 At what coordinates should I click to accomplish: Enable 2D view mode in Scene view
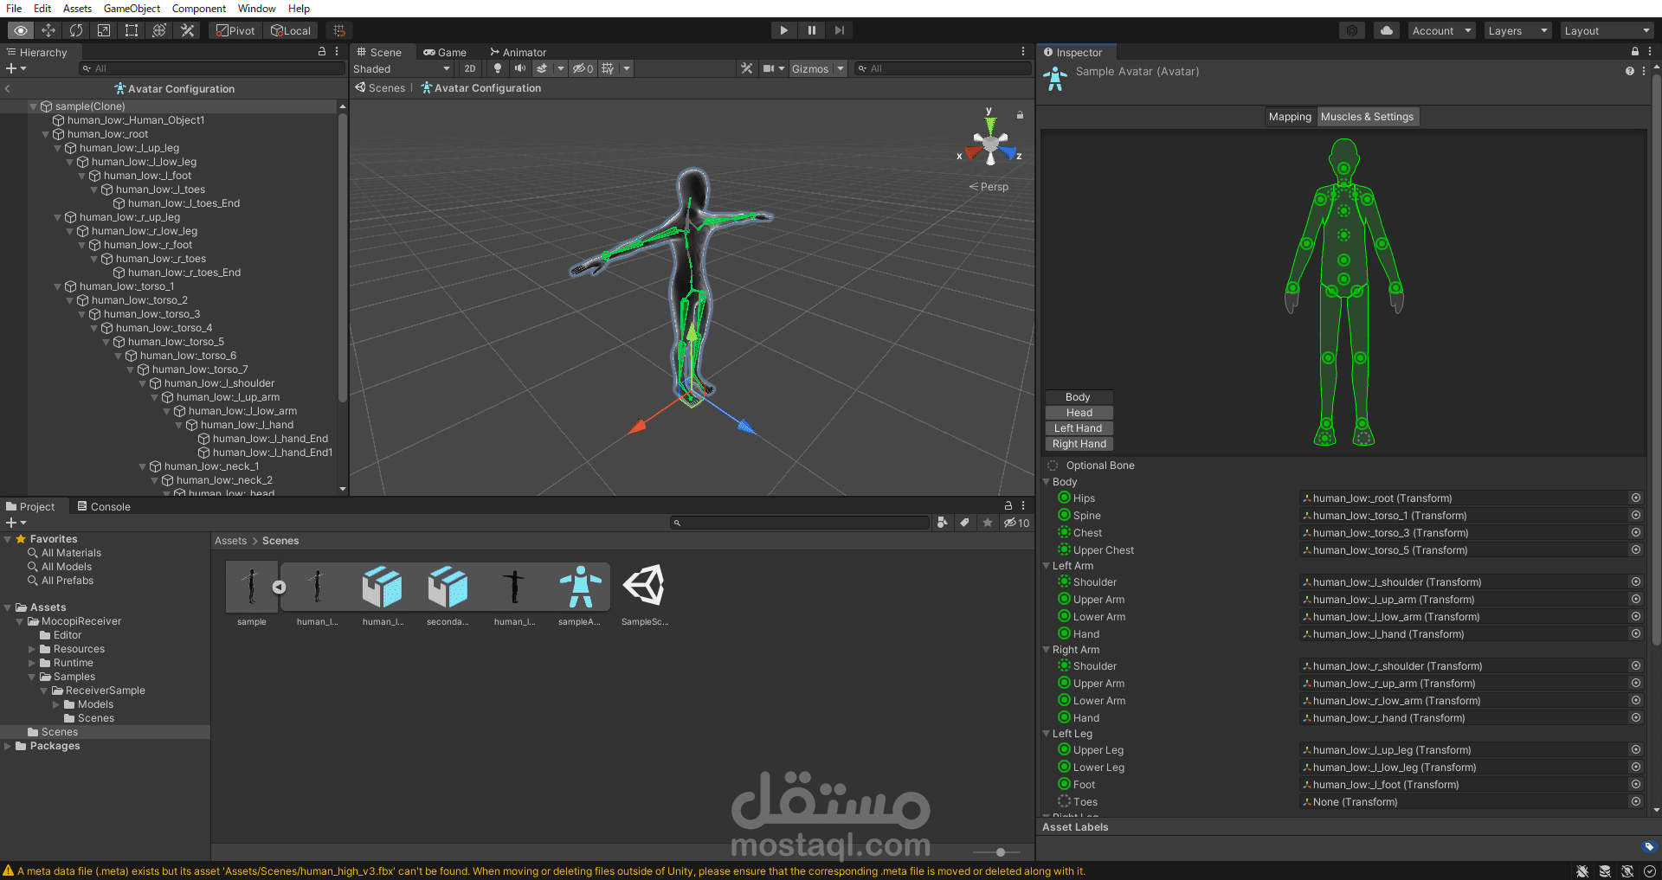470,68
